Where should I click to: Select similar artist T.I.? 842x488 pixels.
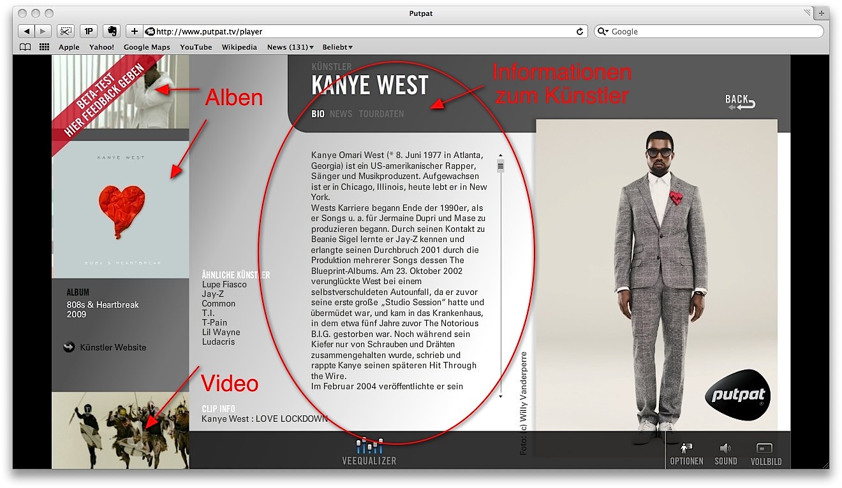coord(208,313)
